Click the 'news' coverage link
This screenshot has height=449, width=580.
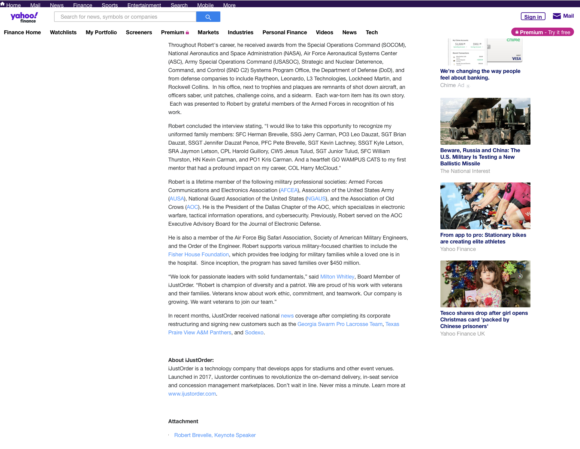(287, 316)
